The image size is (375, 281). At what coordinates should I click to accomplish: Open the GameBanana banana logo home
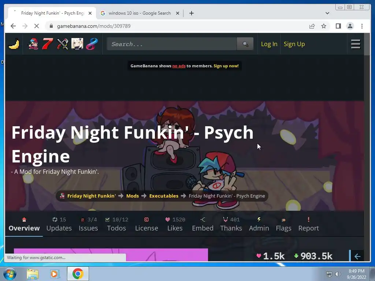[x=14, y=44]
